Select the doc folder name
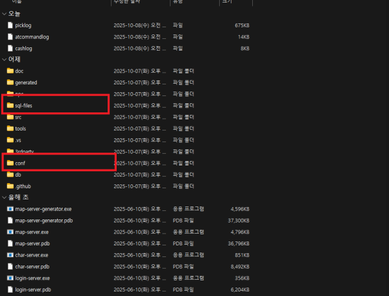This screenshot has height=296, width=389. (x=19, y=71)
